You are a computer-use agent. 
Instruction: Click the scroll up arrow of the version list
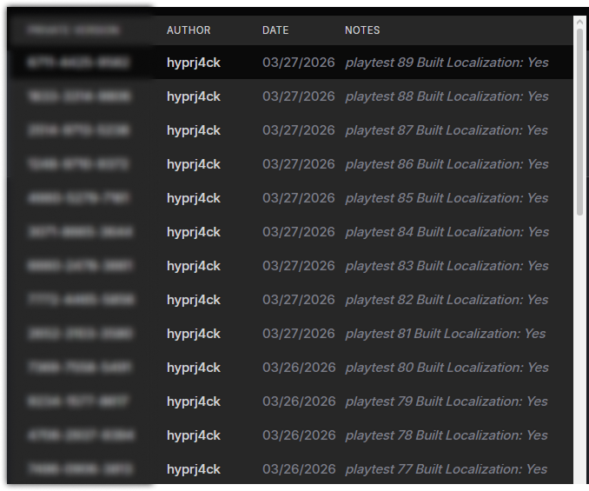point(579,23)
